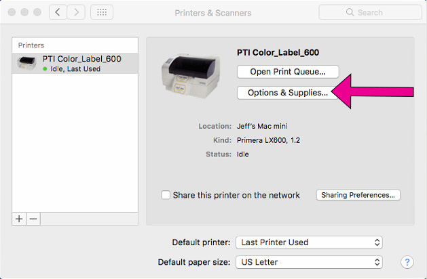Enable Share this printer on the network
Viewport: 427px width, 279px height.
click(x=166, y=195)
